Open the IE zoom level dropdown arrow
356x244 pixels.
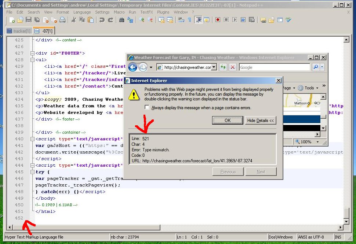coord(317,142)
